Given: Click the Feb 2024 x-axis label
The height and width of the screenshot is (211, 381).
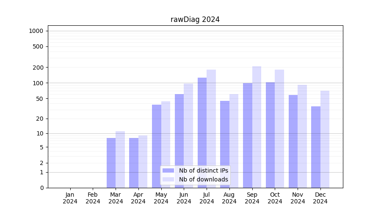Looking at the screenshot, I should pyautogui.click(x=93, y=198).
